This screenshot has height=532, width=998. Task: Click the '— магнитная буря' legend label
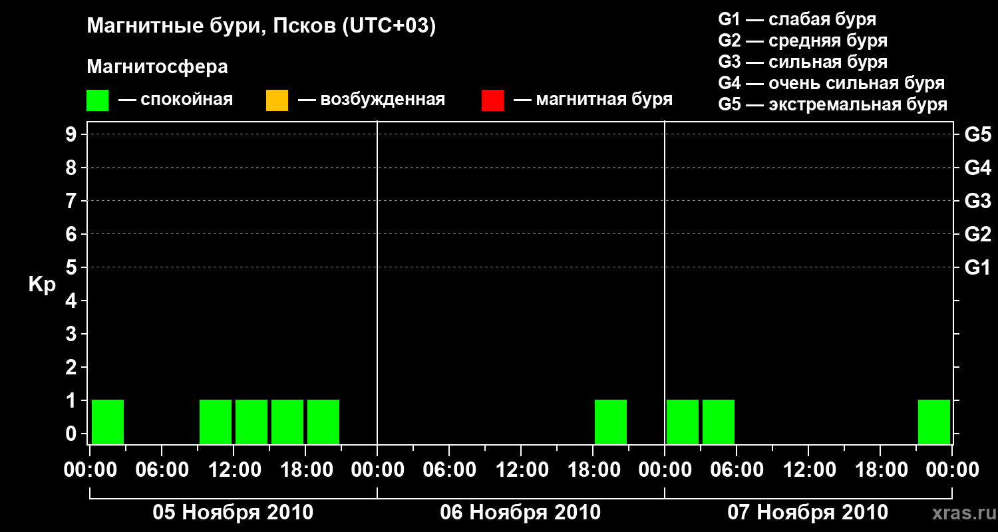(x=593, y=100)
